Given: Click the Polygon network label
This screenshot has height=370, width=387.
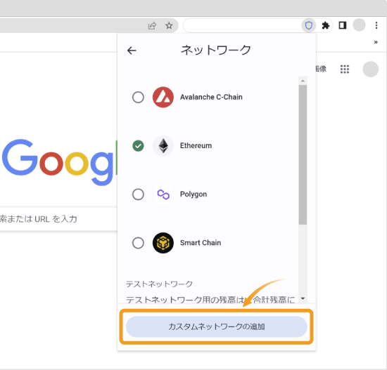Looking at the screenshot, I should pos(193,194).
